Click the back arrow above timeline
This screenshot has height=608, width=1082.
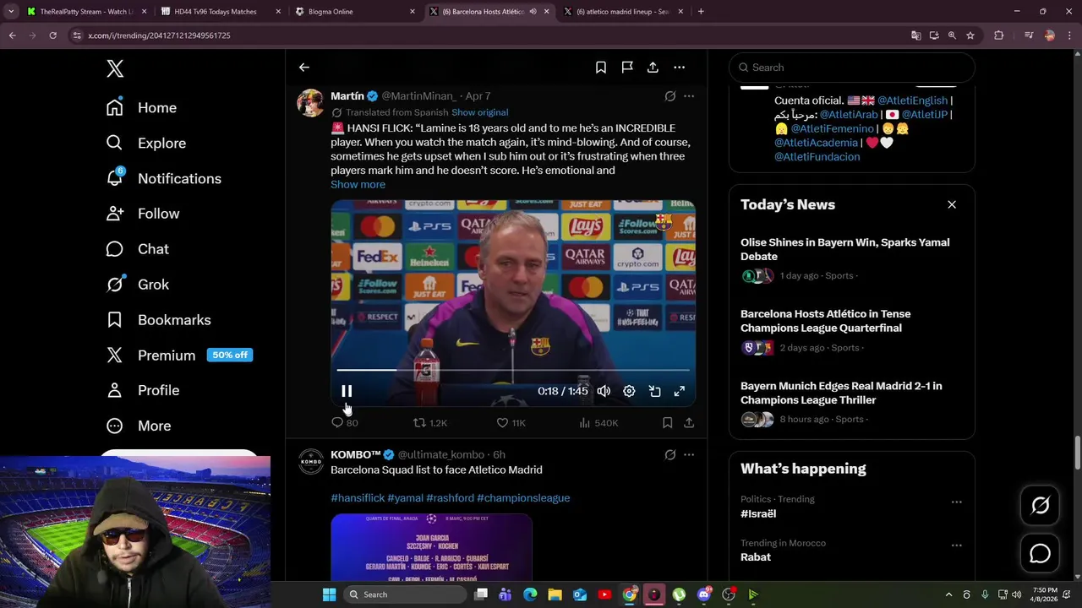point(304,68)
